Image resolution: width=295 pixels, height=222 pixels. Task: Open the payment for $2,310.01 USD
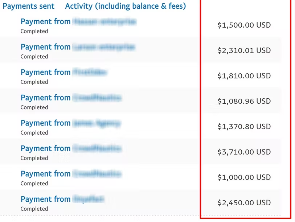(x=78, y=47)
